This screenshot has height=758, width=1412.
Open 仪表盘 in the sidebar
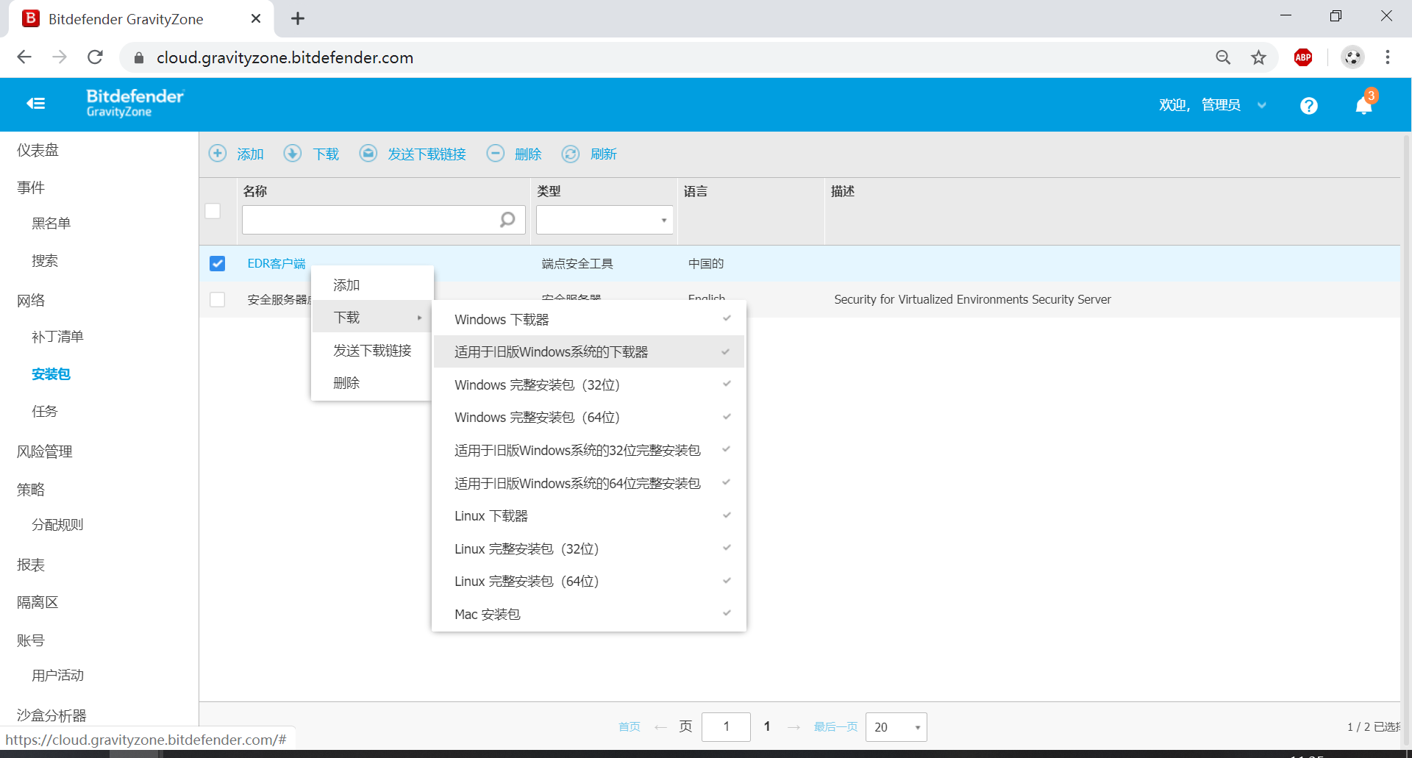coord(38,150)
